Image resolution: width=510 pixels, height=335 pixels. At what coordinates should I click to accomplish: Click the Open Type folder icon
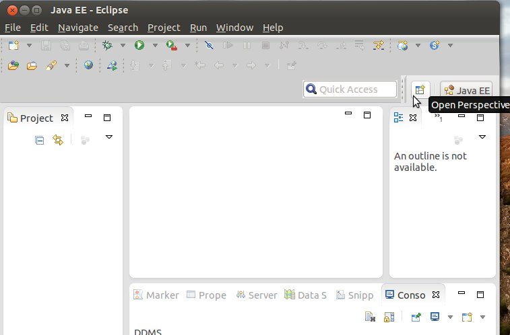coord(13,65)
